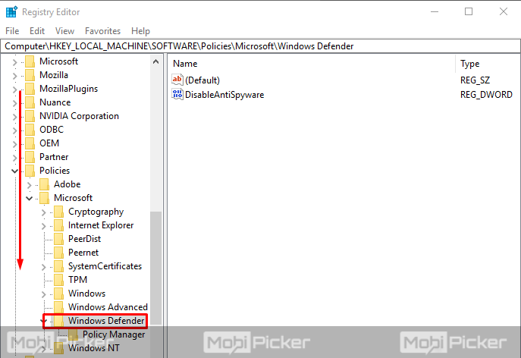This screenshot has height=358, width=521.
Task: Expand the top-level Microsoft key
Action: point(14,62)
